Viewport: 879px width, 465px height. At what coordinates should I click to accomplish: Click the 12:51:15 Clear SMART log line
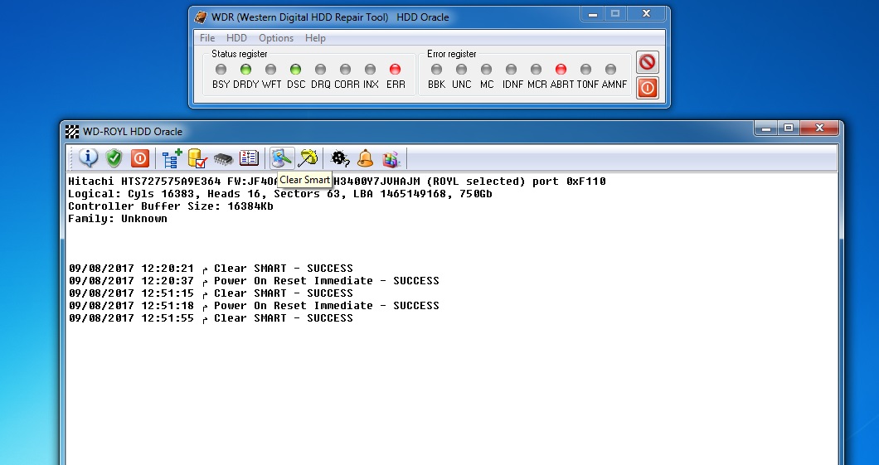point(211,293)
